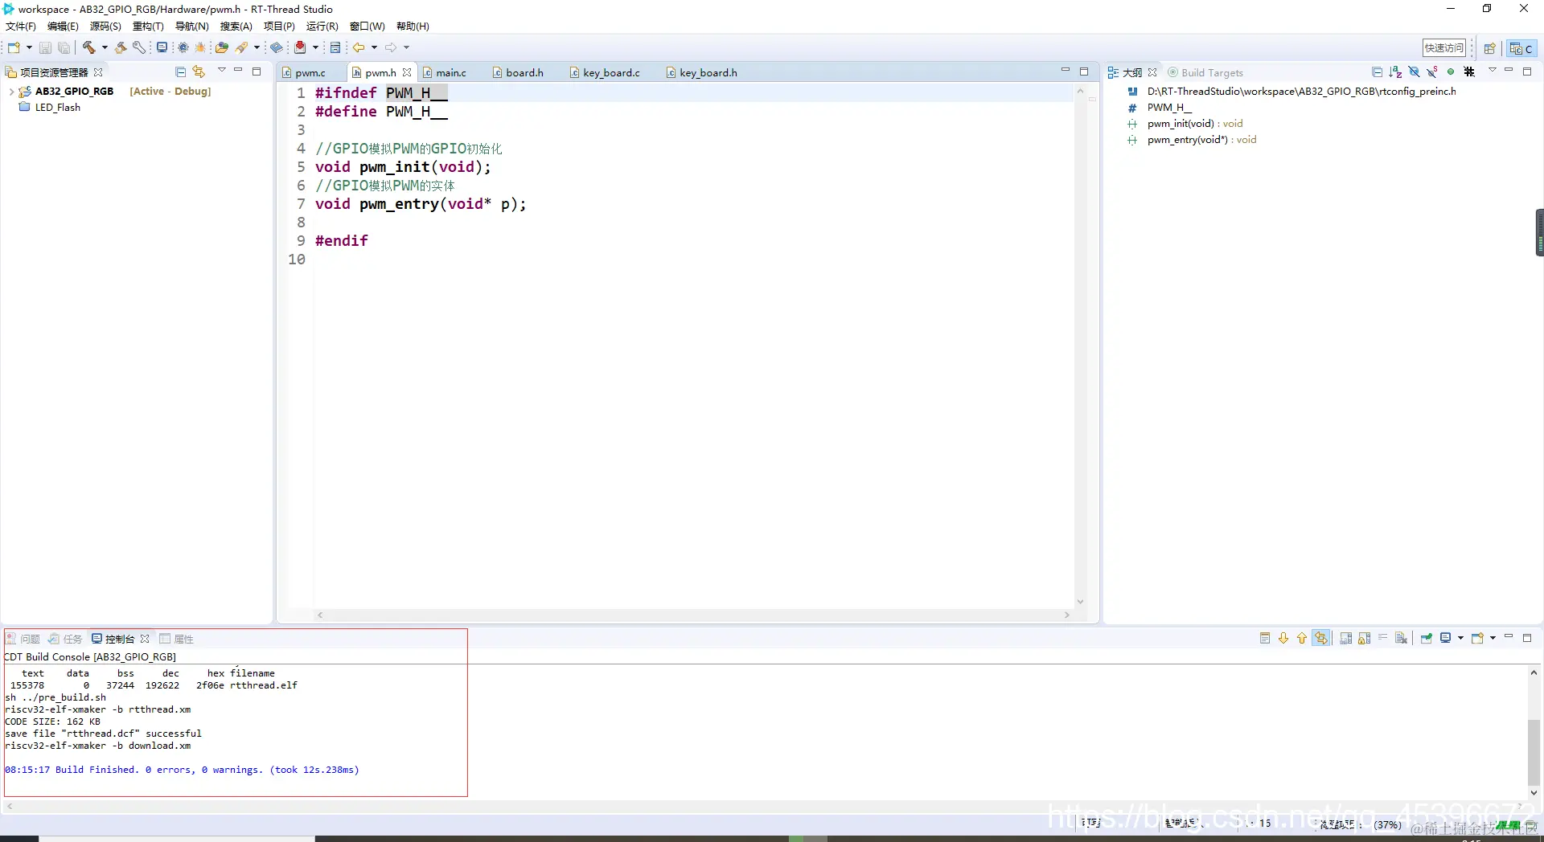1544x842 pixels.
Task: Toggle hide fields in outline
Action: pyautogui.click(x=1414, y=72)
